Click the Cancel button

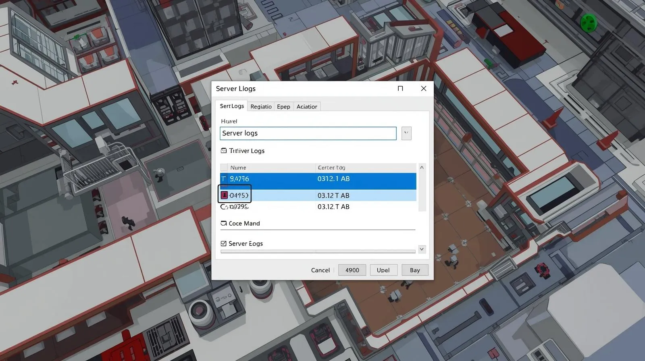320,270
